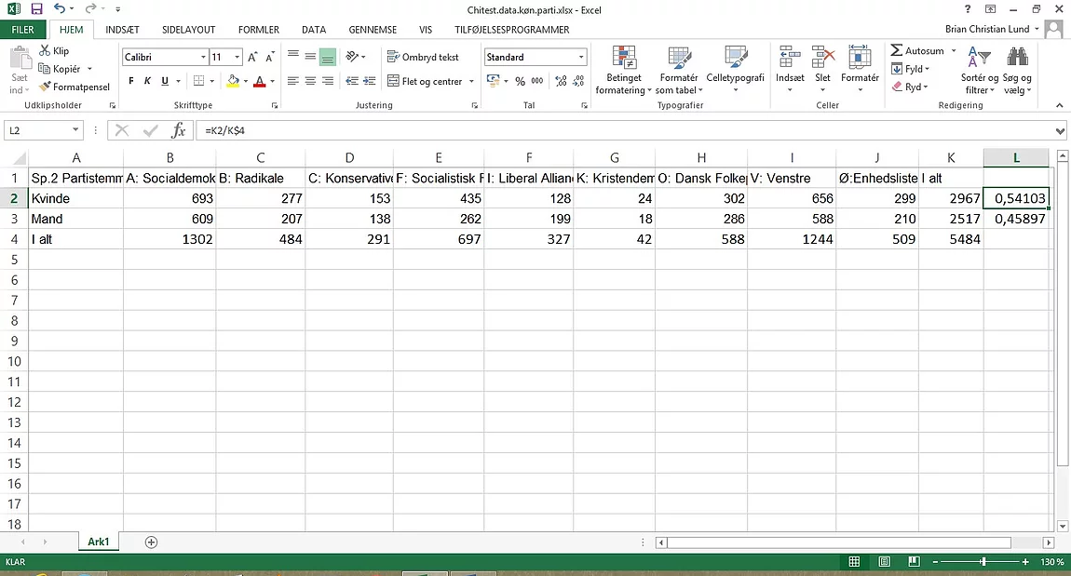Decrease the cell indent
The width and height of the screenshot is (1071, 576).
click(352, 81)
